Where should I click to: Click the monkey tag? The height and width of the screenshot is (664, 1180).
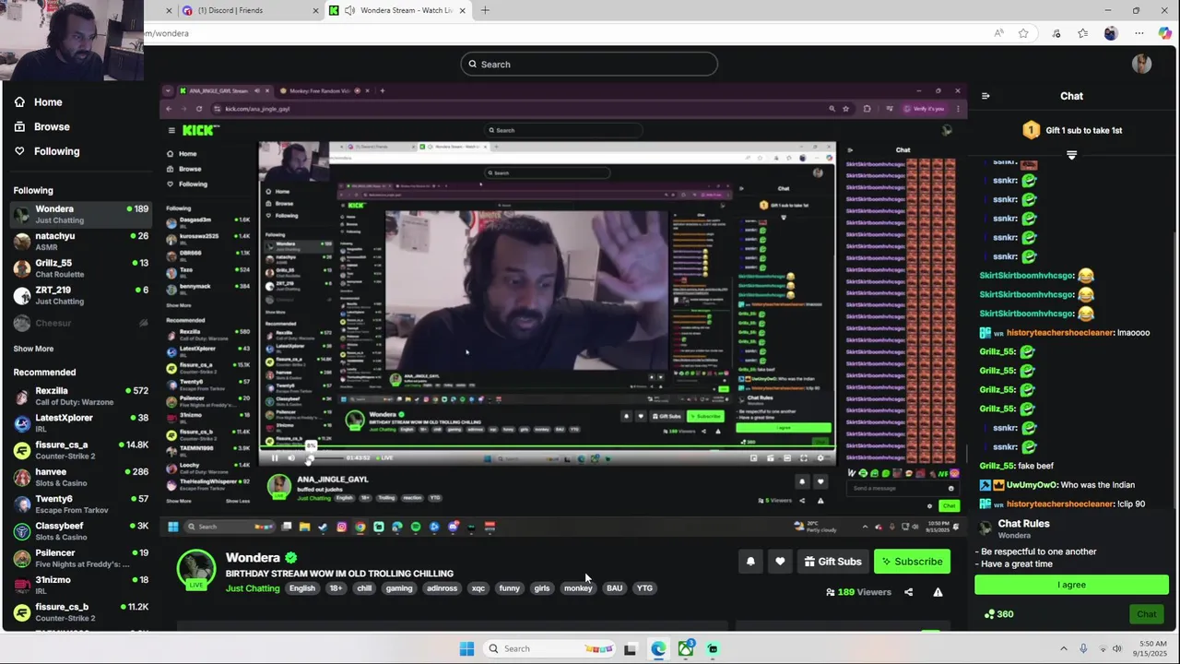(x=578, y=588)
